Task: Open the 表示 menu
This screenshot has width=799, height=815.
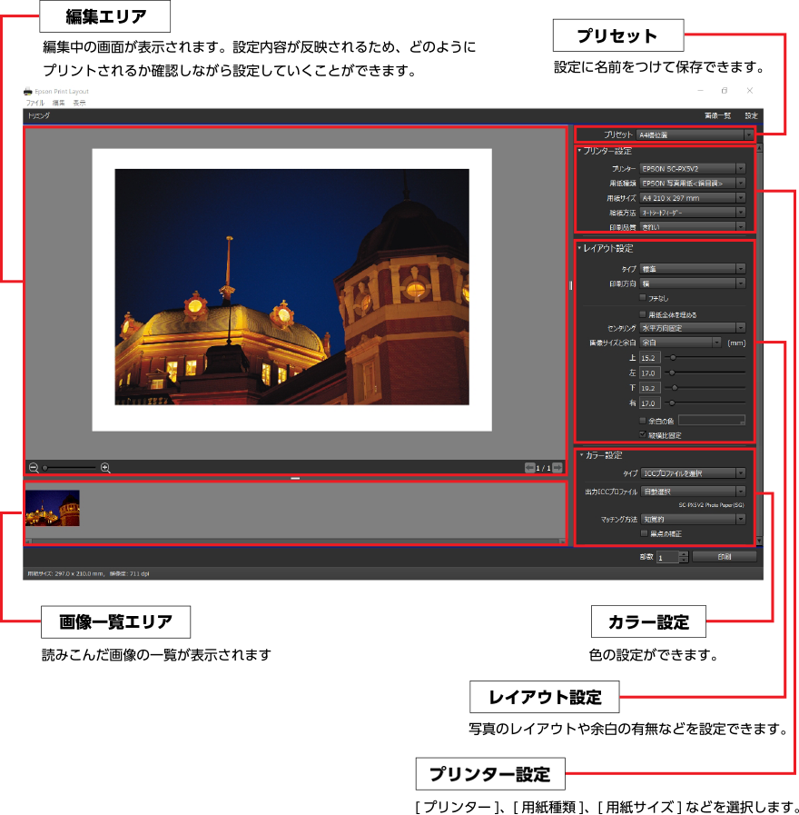Action: click(x=80, y=104)
